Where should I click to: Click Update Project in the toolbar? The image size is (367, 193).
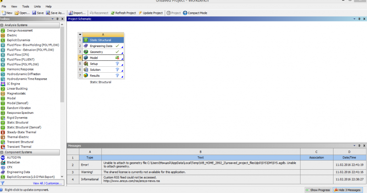[x=150, y=13]
